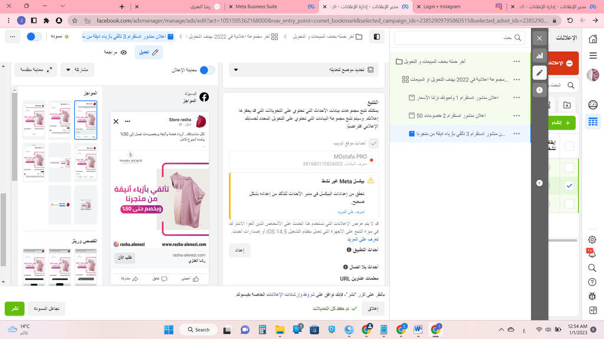
Task: Switch to the تعديل (Edit) tab
Action: [149, 52]
